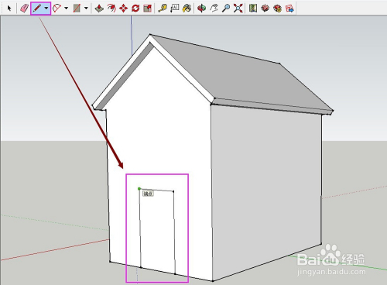Image resolution: width=387 pixels, height=285 pixels.
Task: Select the Arc tool
Action: tap(57, 9)
